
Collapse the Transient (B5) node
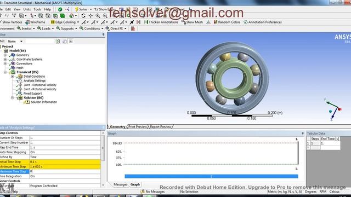5,72
